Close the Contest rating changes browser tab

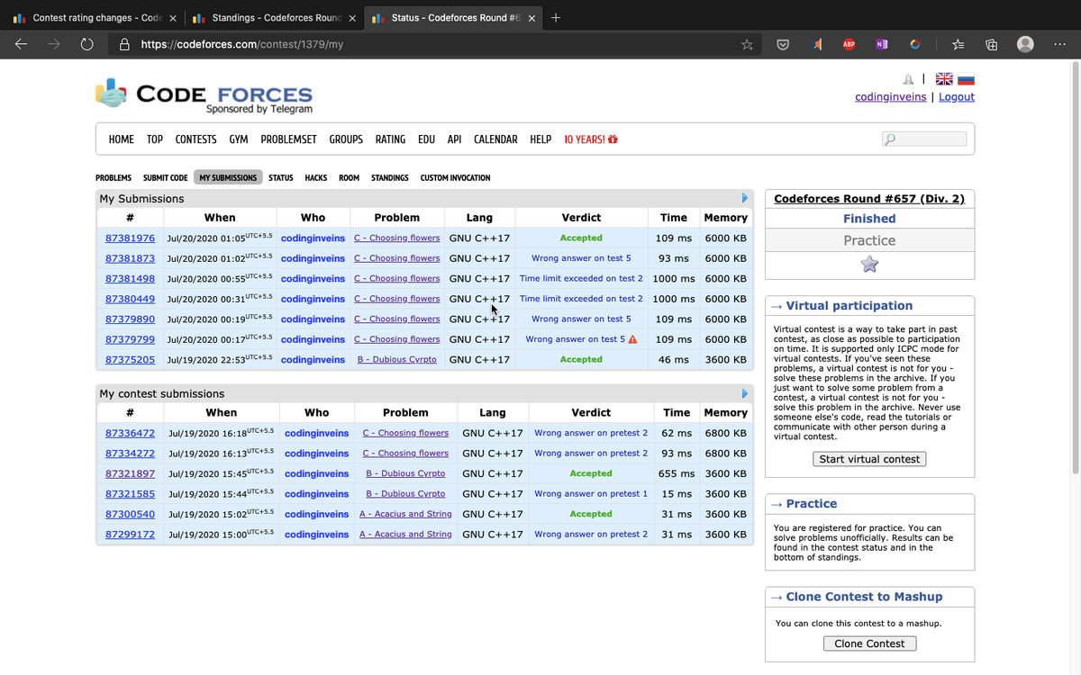[x=173, y=18]
